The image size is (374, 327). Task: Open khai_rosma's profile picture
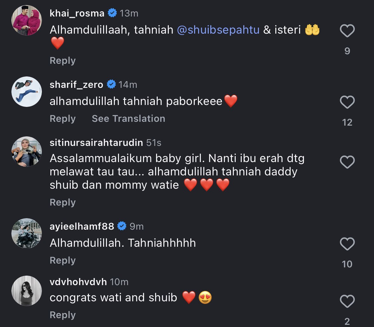27,21
